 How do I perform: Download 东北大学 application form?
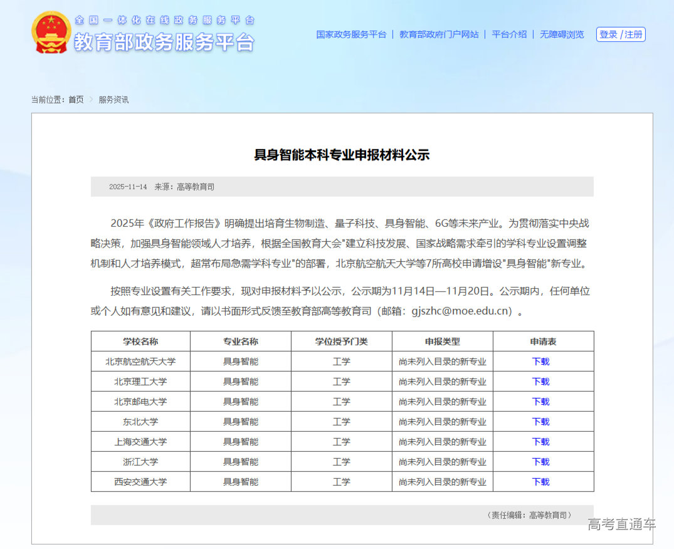(x=540, y=421)
